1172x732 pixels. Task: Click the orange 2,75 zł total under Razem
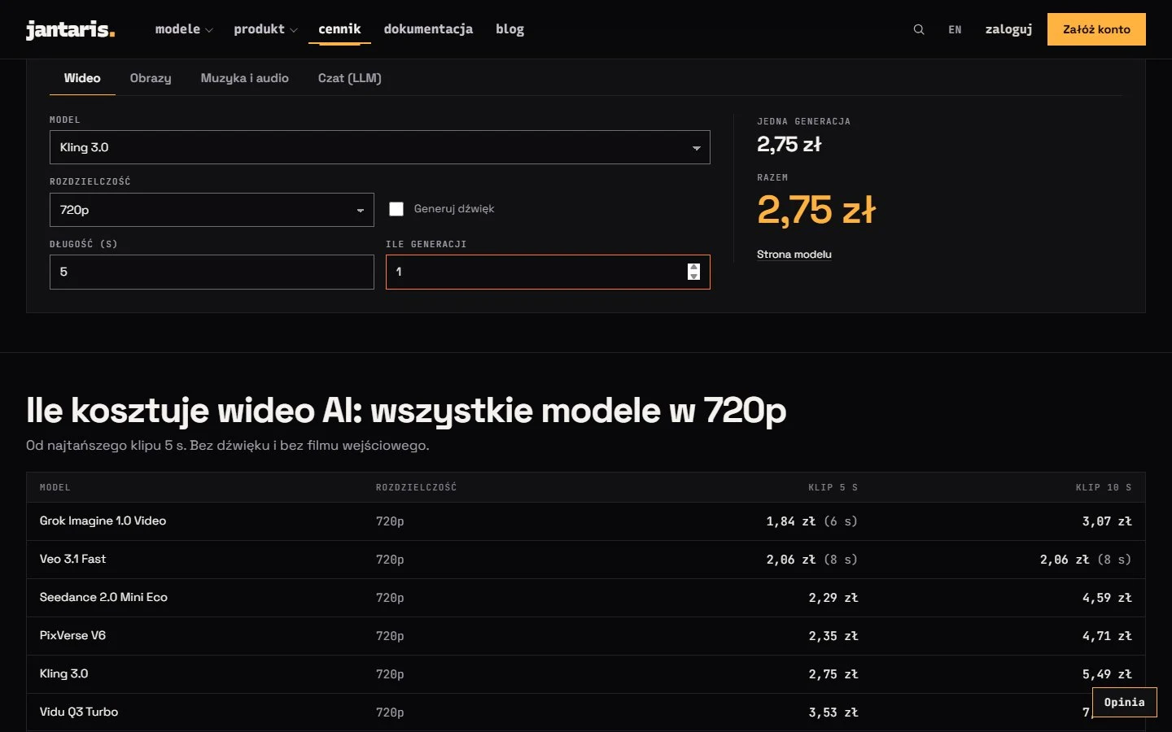pos(816,210)
